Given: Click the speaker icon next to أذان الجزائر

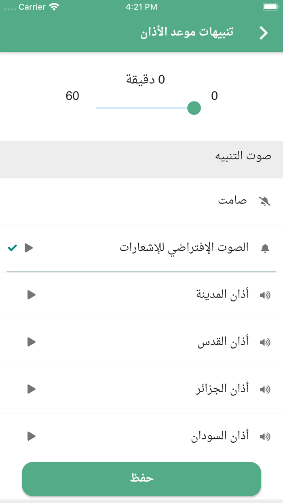Looking at the screenshot, I should [x=265, y=389].
